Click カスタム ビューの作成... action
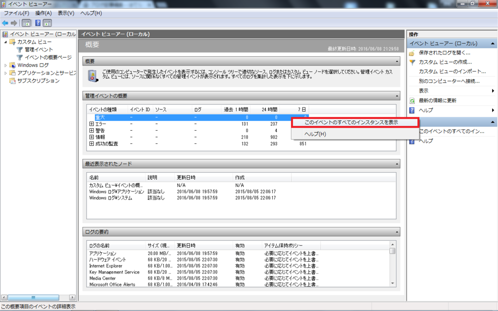This screenshot has height=311, width=498. 445,62
